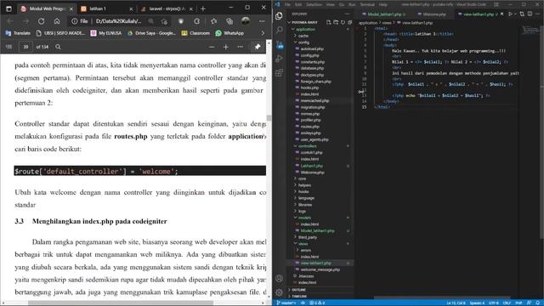Click the PDF page number field

[x=25, y=47]
